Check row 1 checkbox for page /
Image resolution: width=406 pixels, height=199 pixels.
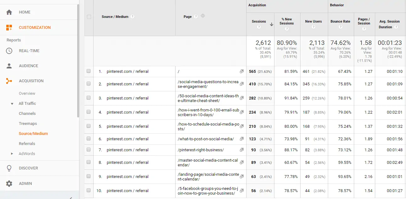point(89,71)
